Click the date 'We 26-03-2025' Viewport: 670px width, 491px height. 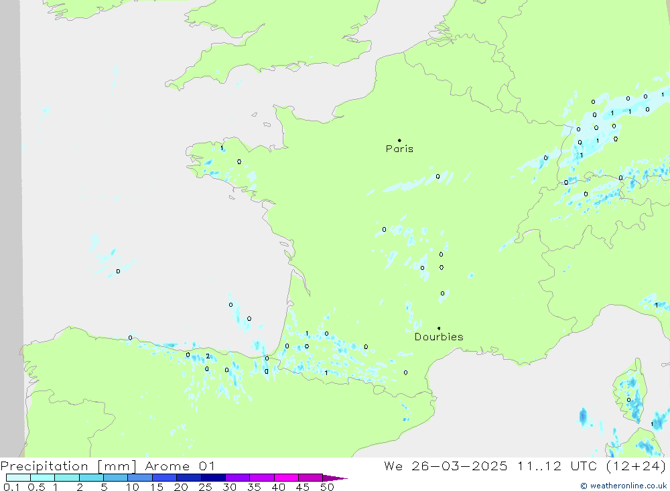click(x=446, y=466)
